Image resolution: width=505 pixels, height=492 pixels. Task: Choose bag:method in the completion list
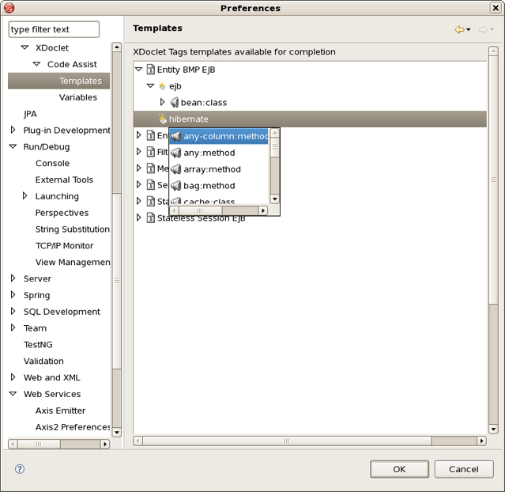tap(209, 186)
